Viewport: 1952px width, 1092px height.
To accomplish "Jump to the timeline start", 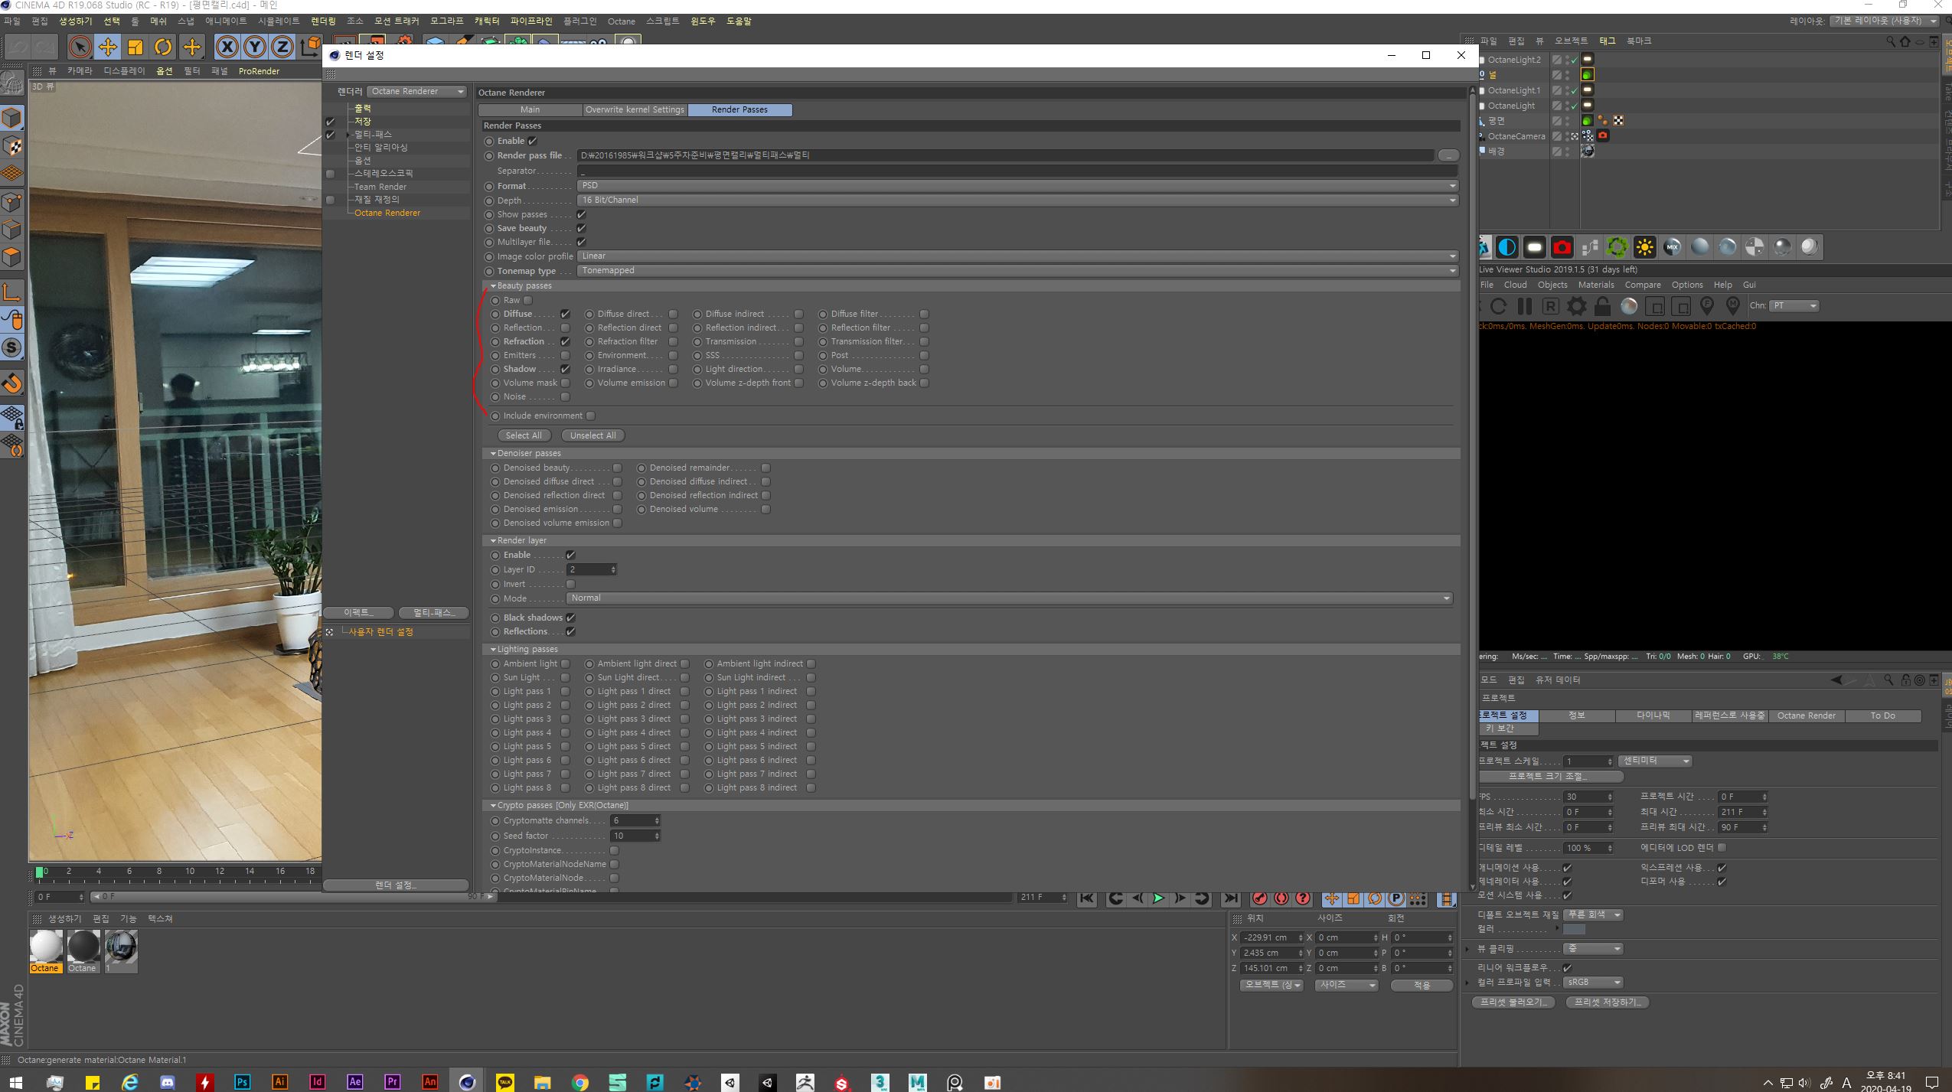I will coord(1087,898).
